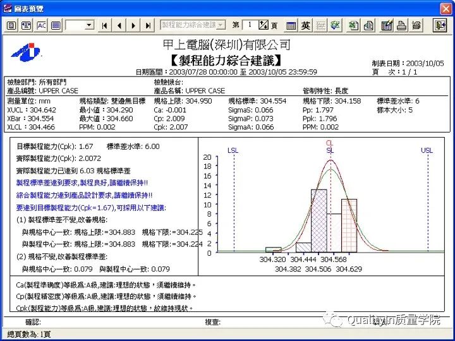455x341 pixels.
Task: Close the 圖表預覽 window
Action: click(446, 9)
